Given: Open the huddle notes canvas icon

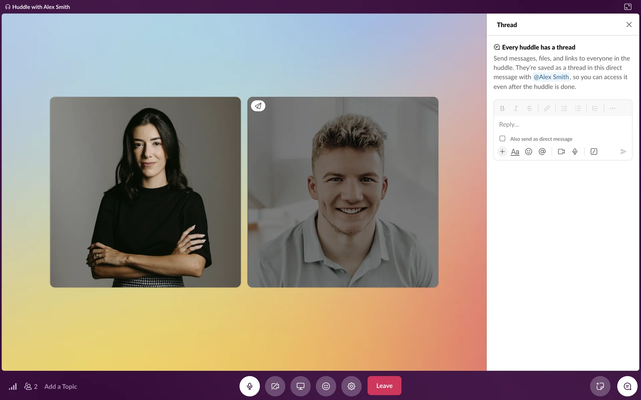Looking at the screenshot, I should click(x=600, y=386).
